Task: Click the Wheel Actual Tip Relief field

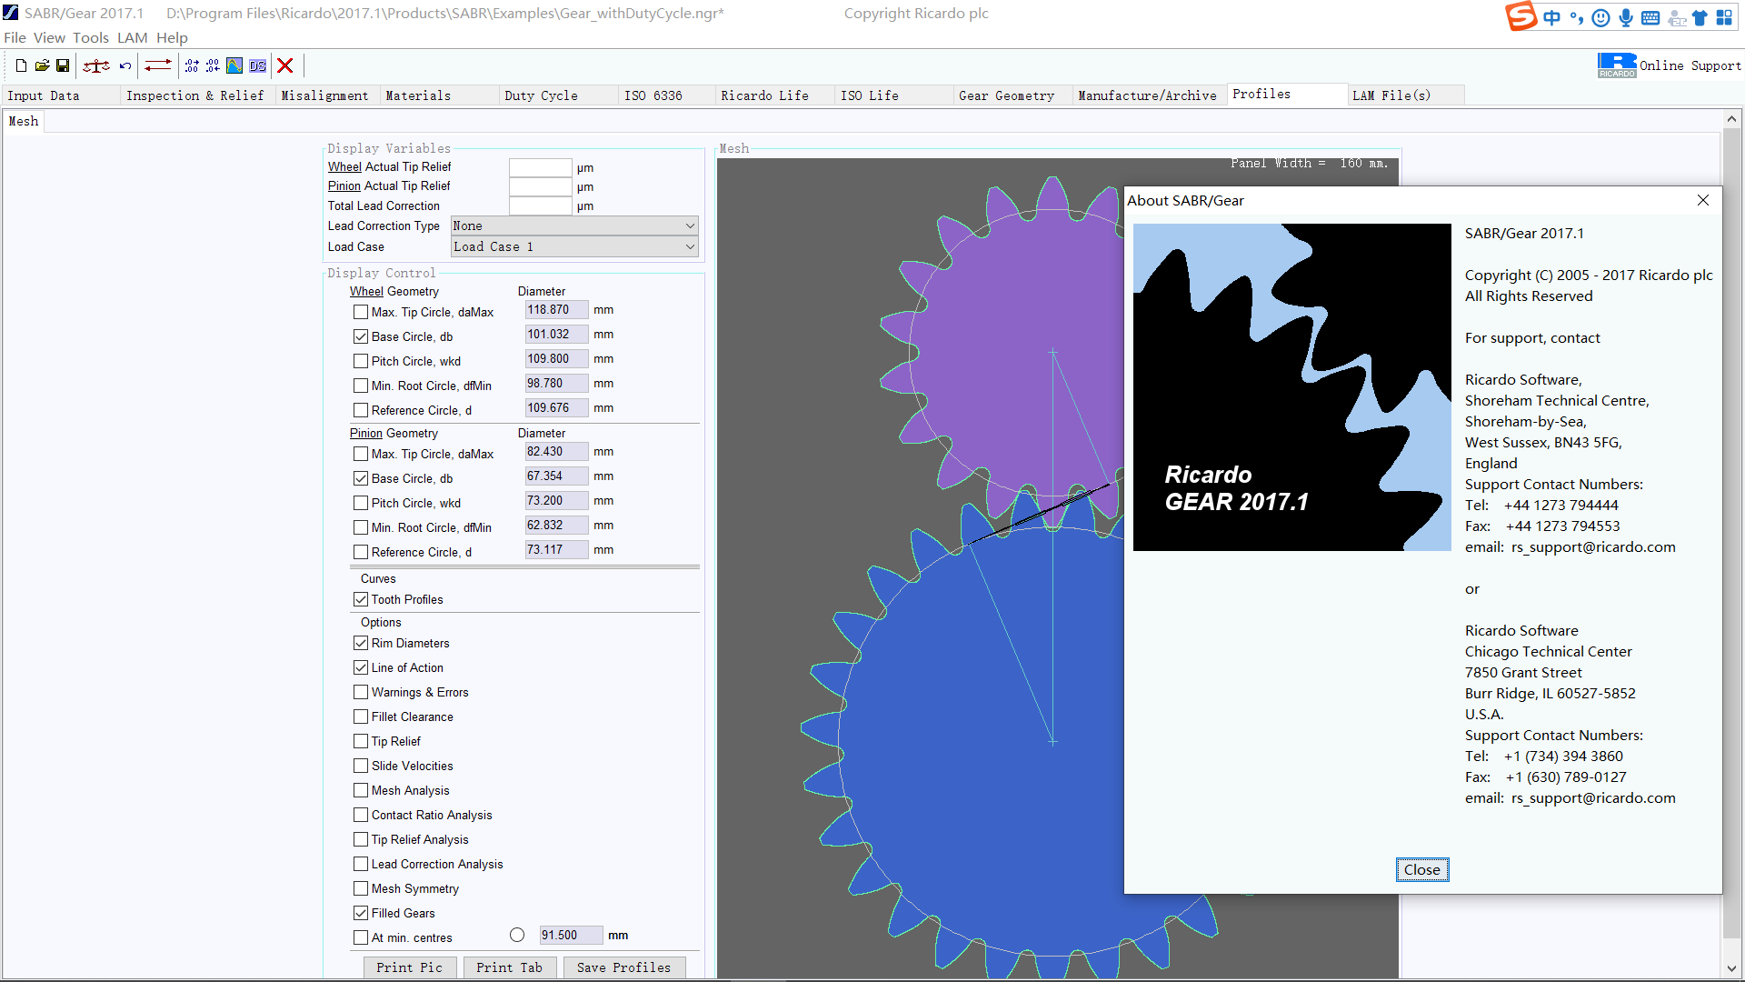Action: click(x=540, y=167)
